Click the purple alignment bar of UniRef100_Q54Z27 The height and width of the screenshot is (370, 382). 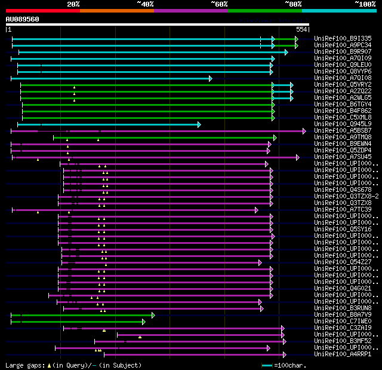pos(161,262)
